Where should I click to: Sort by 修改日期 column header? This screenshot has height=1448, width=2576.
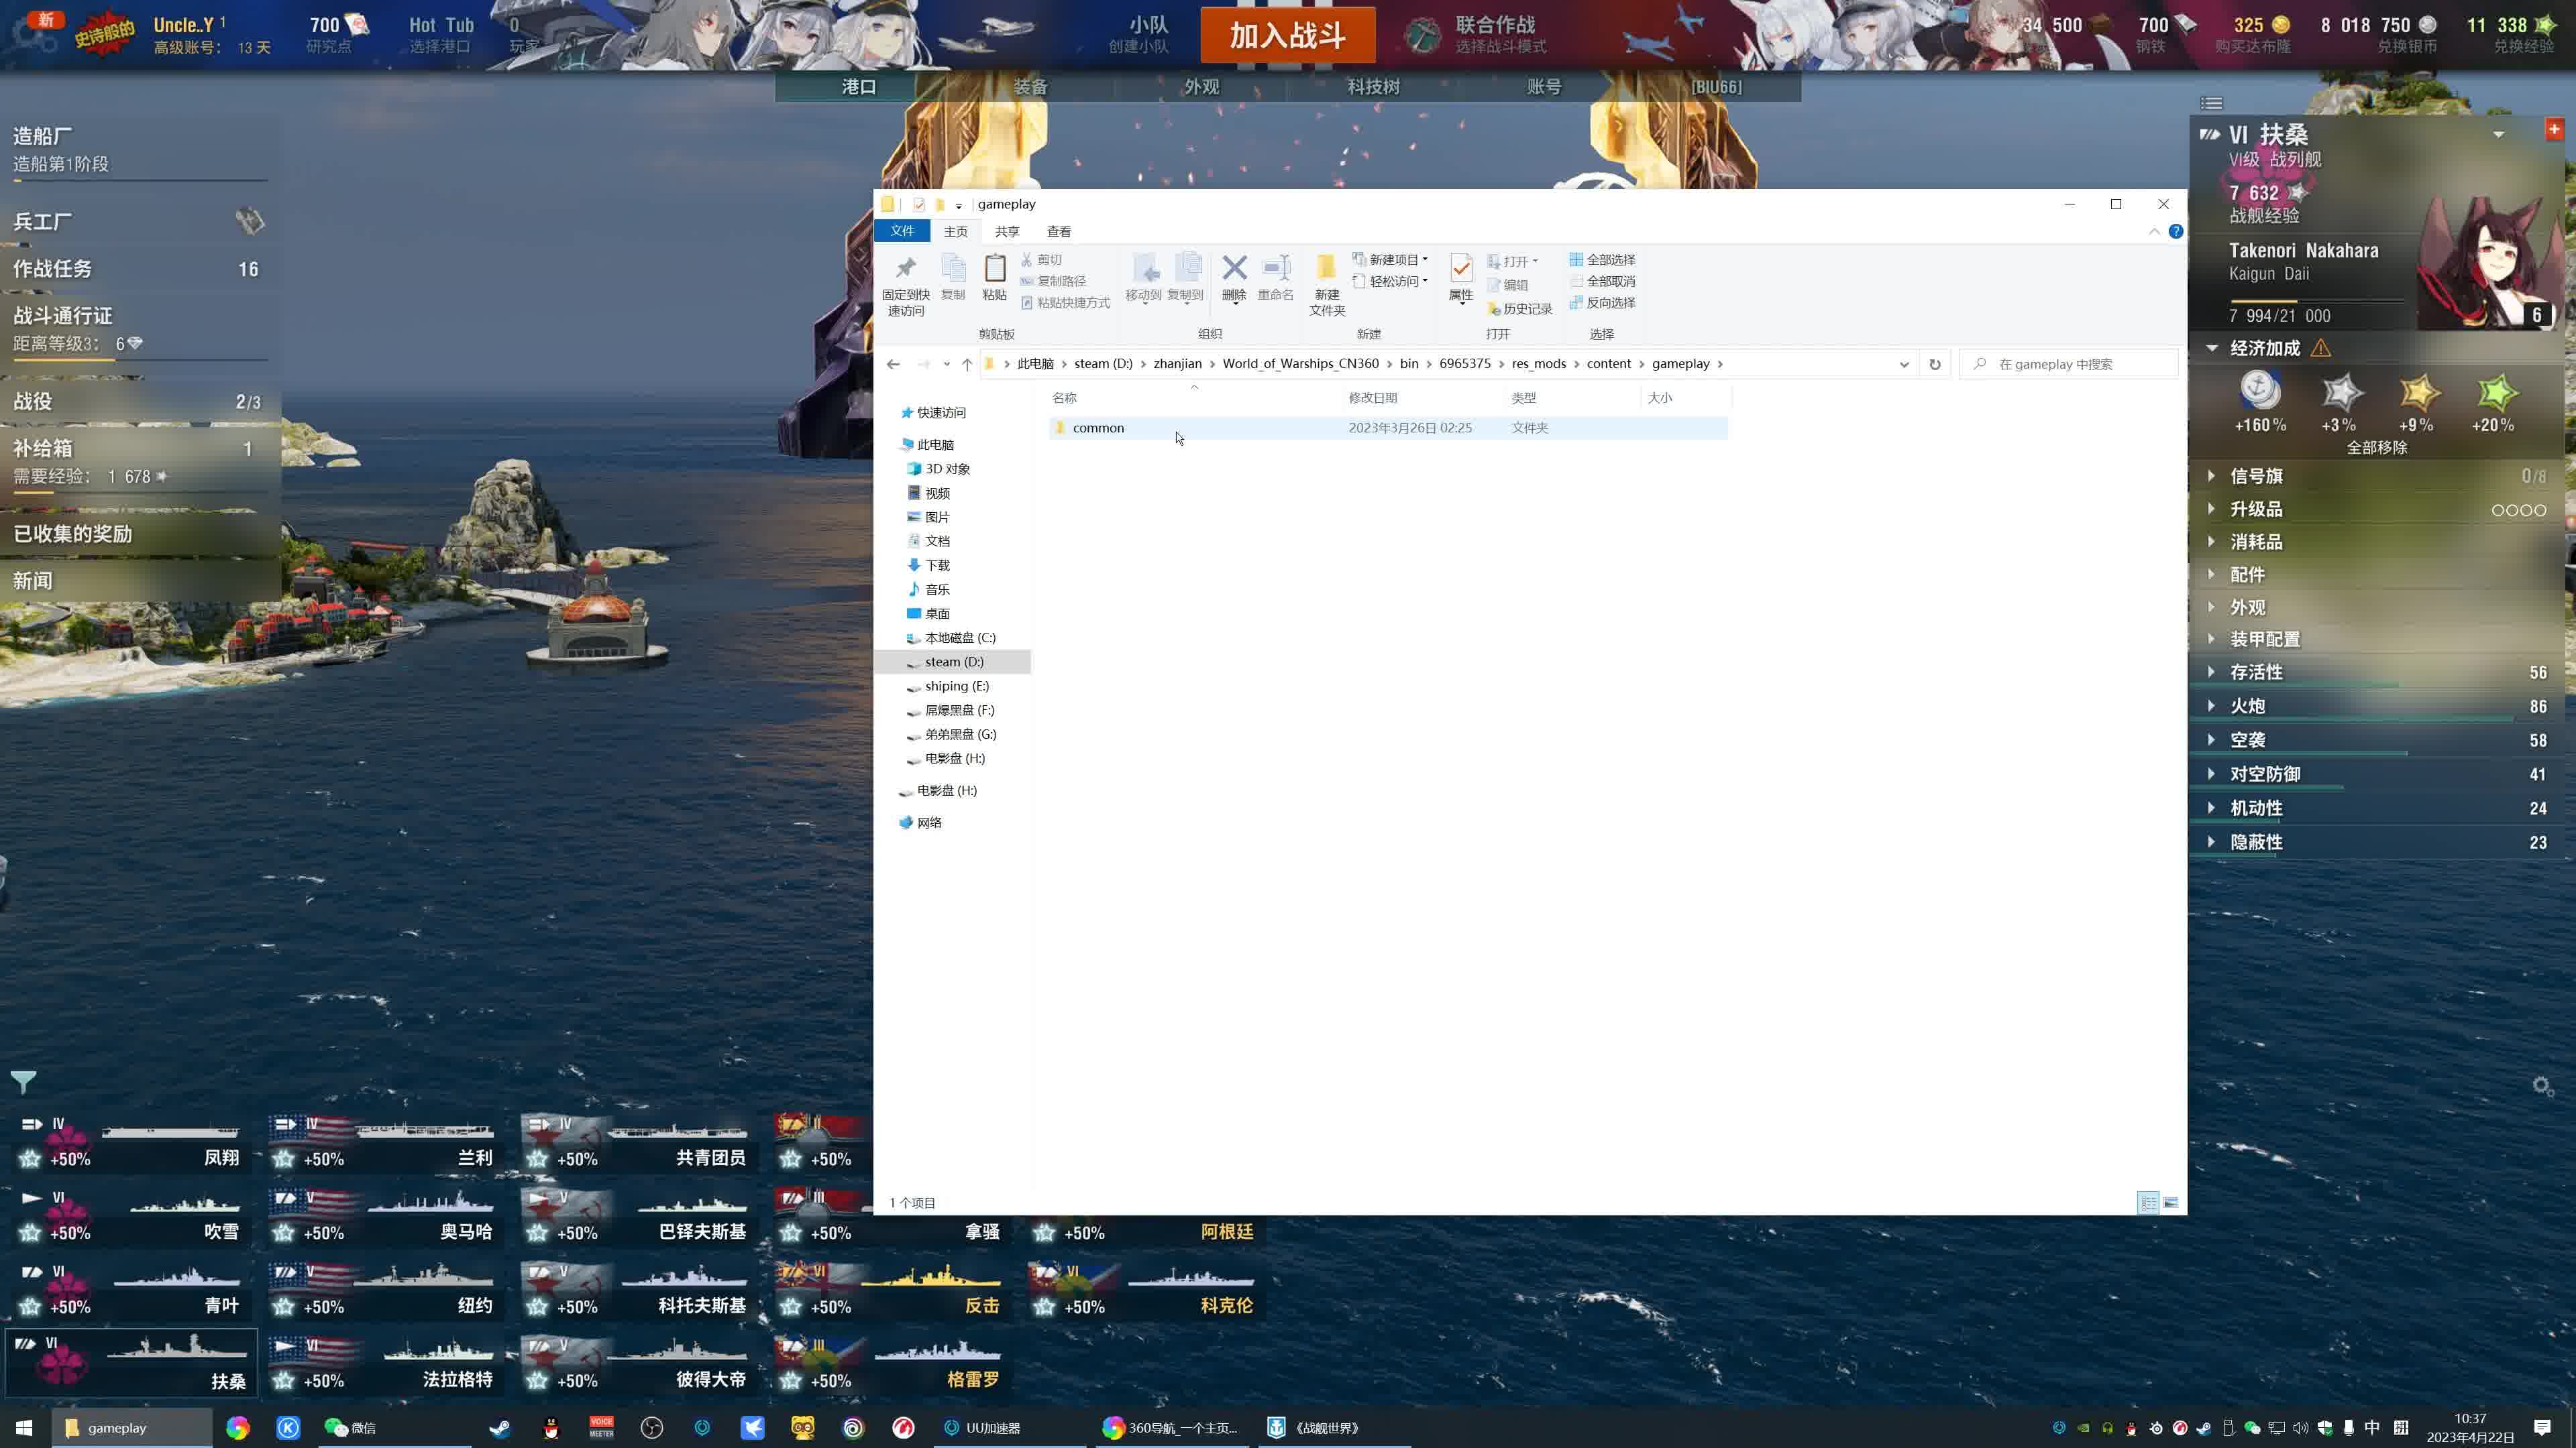tap(1373, 398)
